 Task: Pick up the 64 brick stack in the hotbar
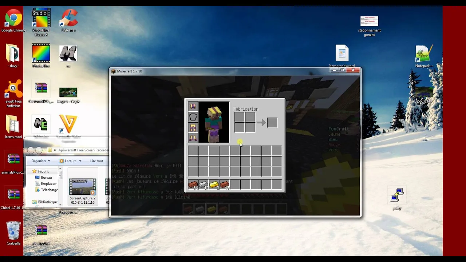(193, 185)
